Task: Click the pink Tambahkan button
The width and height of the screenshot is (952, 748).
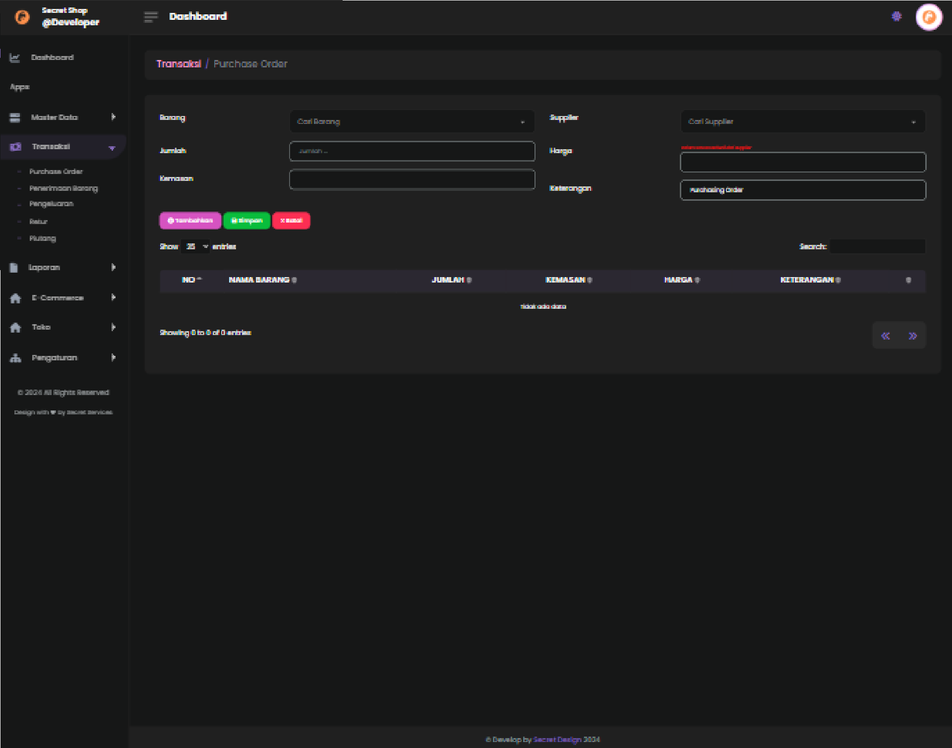Action: (190, 221)
